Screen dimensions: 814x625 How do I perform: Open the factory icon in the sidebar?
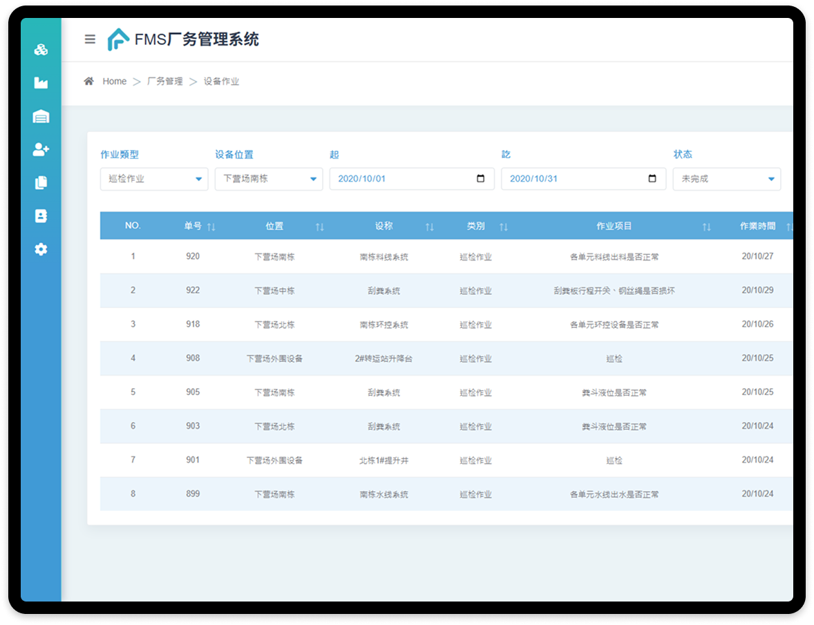pyautogui.click(x=41, y=83)
